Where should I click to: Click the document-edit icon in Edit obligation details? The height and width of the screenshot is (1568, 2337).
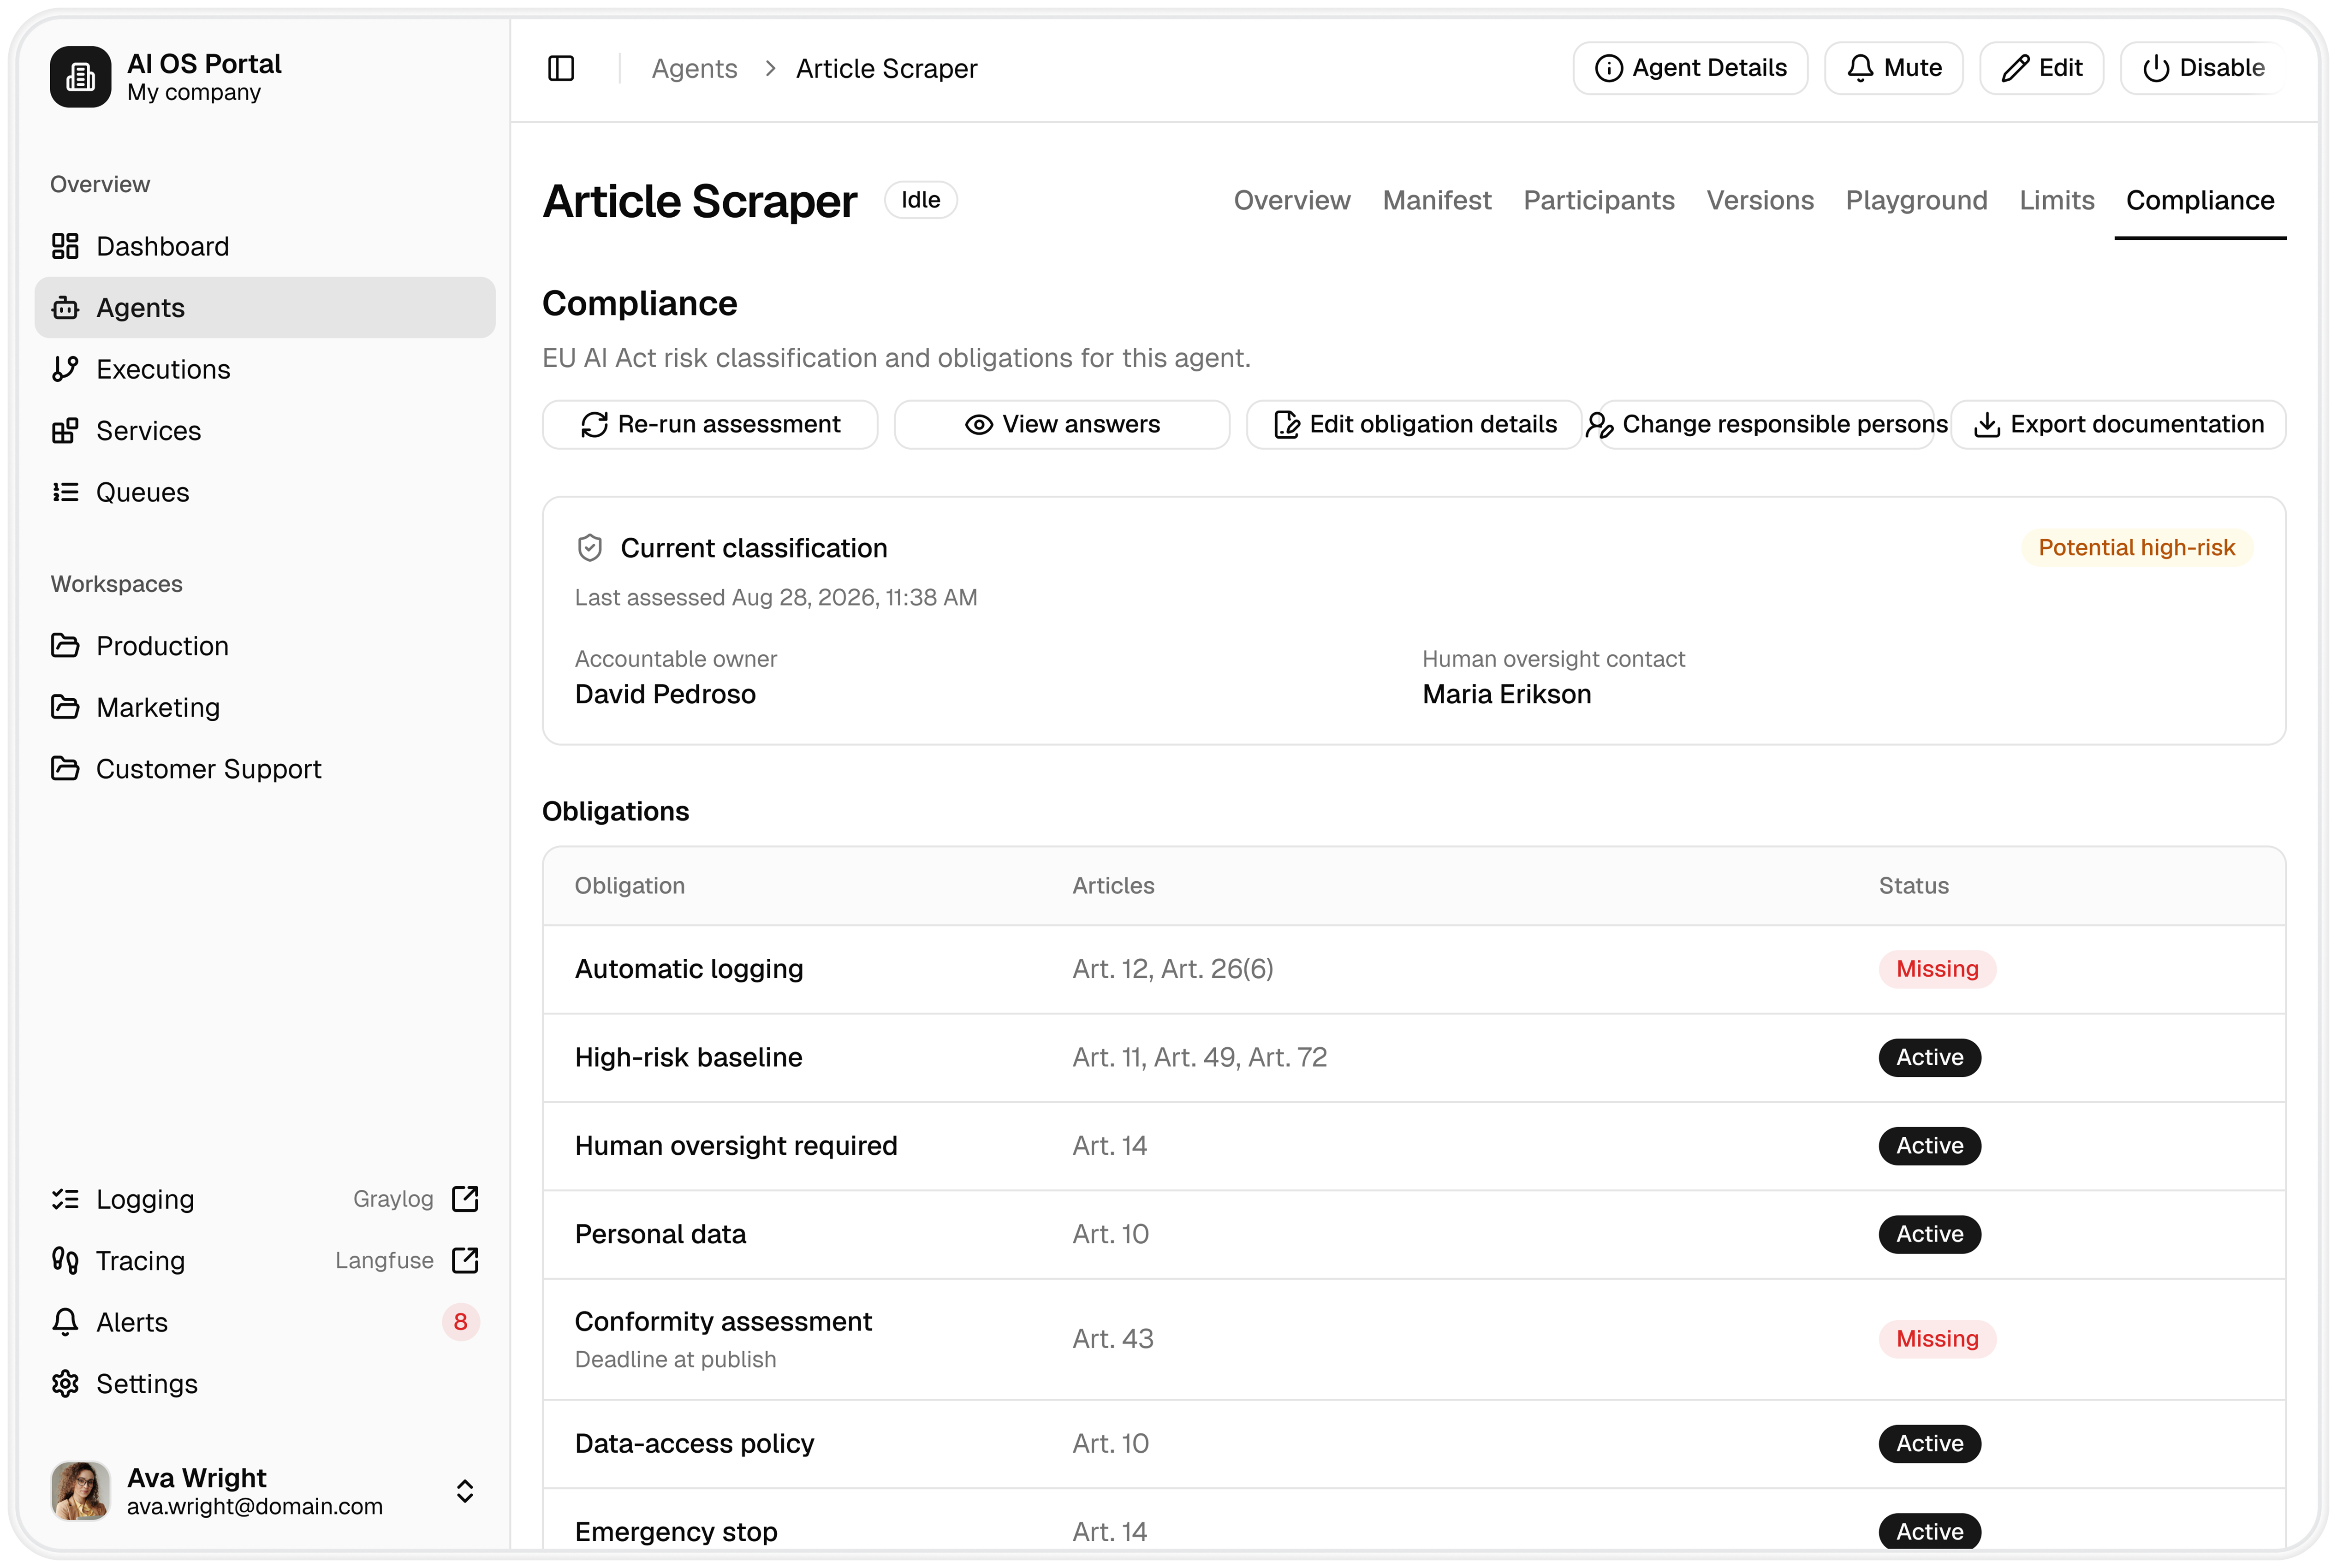tap(1286, 425)
